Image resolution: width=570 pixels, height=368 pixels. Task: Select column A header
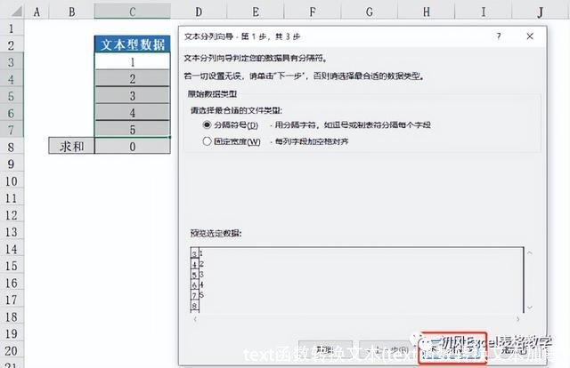(37, 12)
